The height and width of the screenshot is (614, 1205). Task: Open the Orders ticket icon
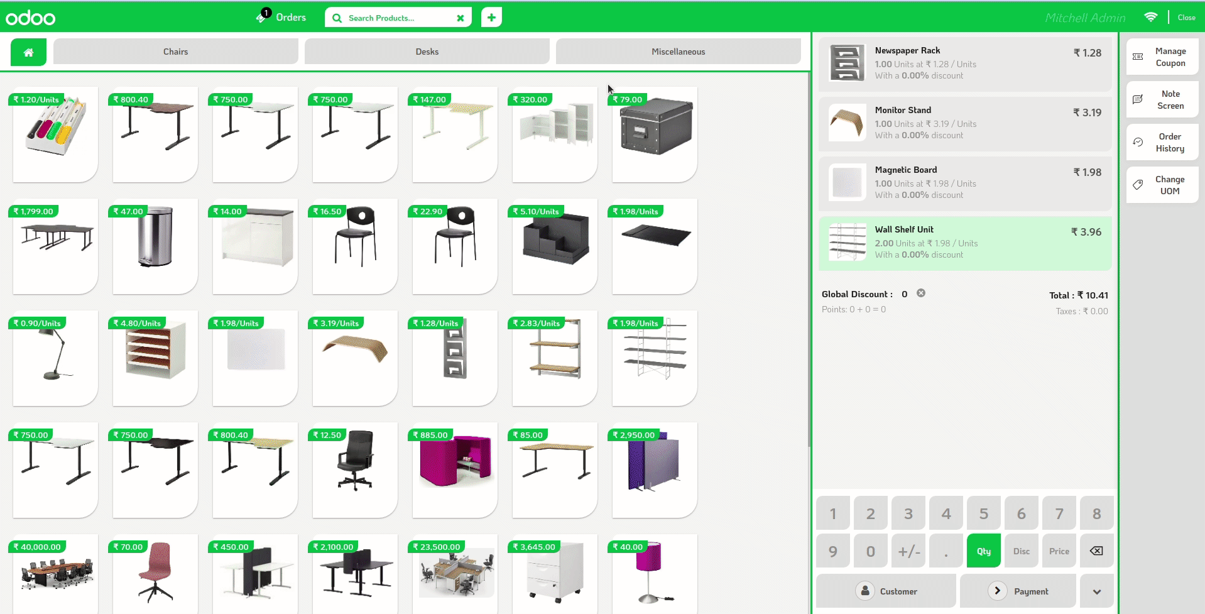(263, 17)
